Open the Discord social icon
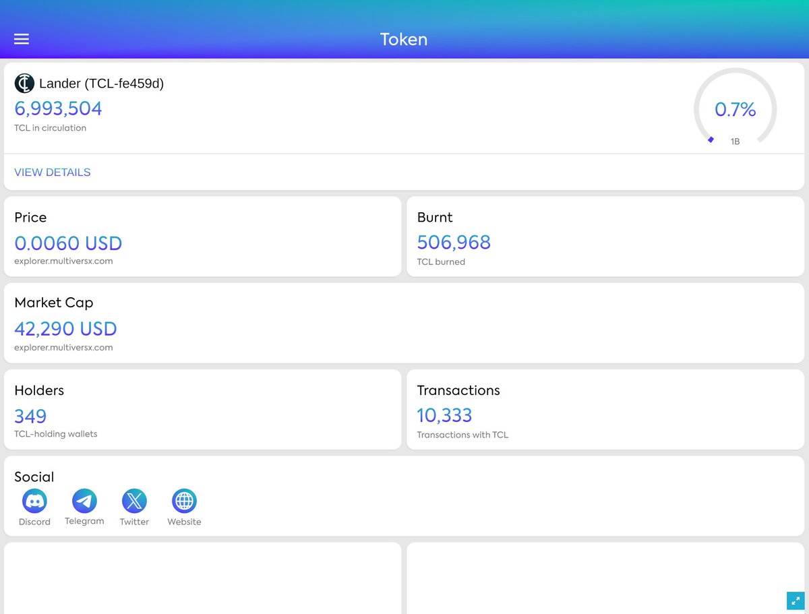The image size is (809, 614). [34, 501]
